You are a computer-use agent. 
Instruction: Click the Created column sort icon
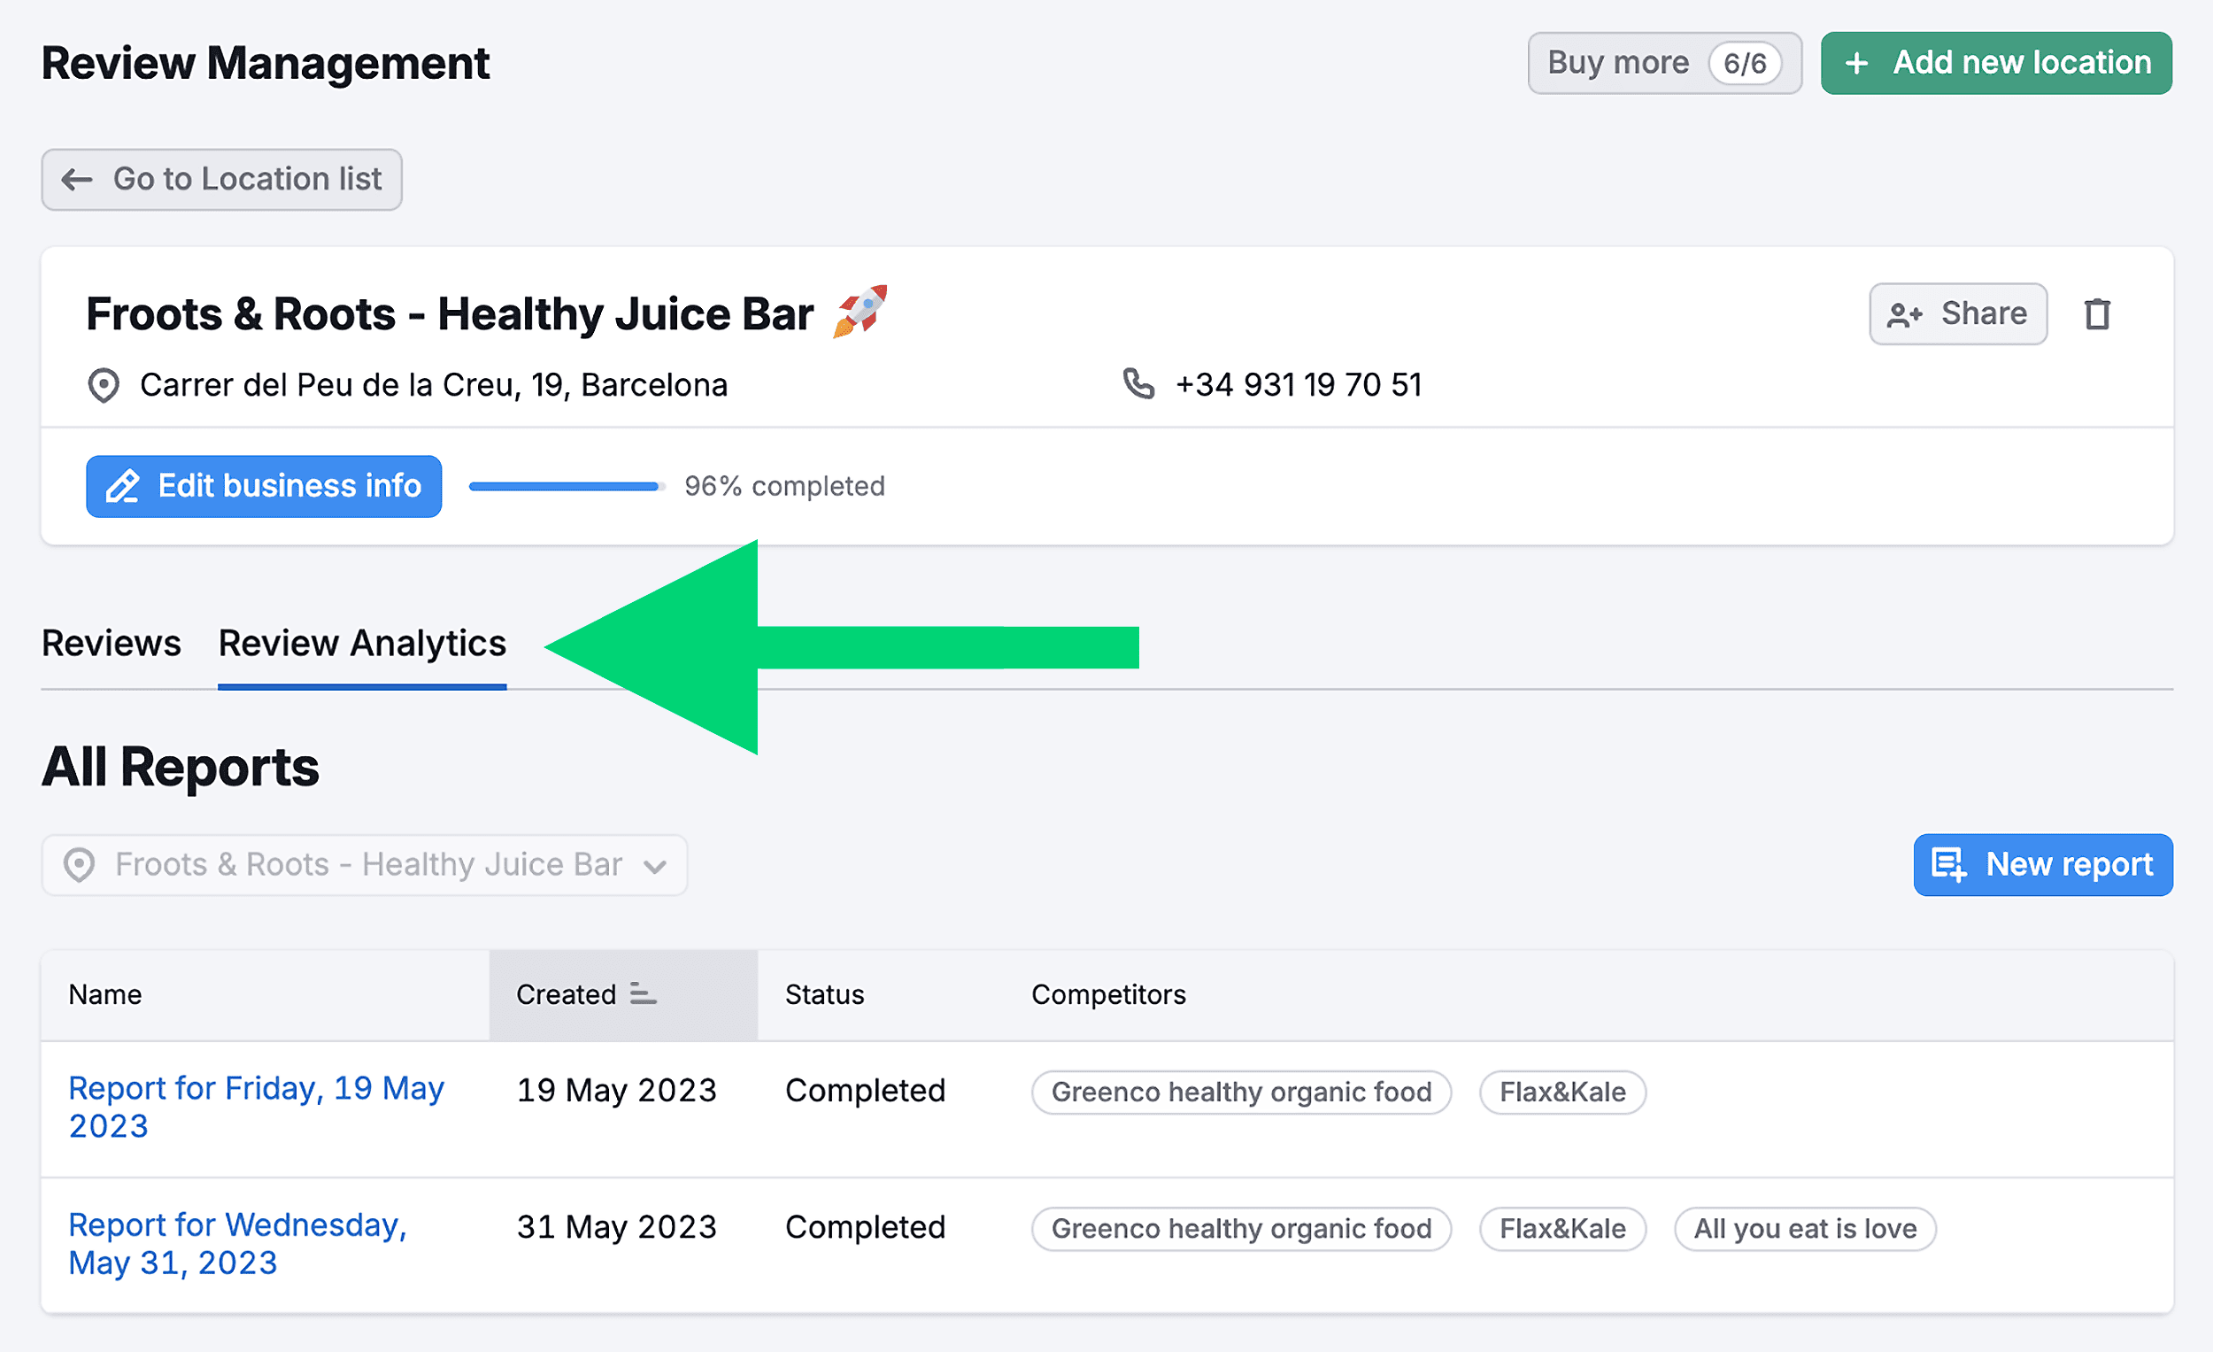pos(643,993)
